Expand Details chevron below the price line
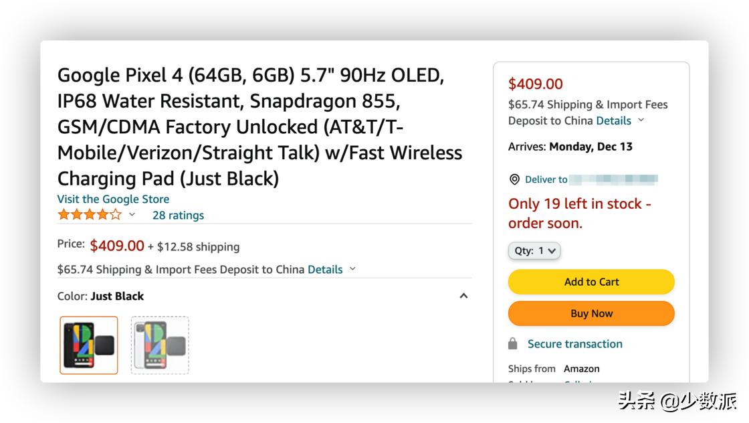The width and height of the screenshot is (749, 423). [352, 269]
